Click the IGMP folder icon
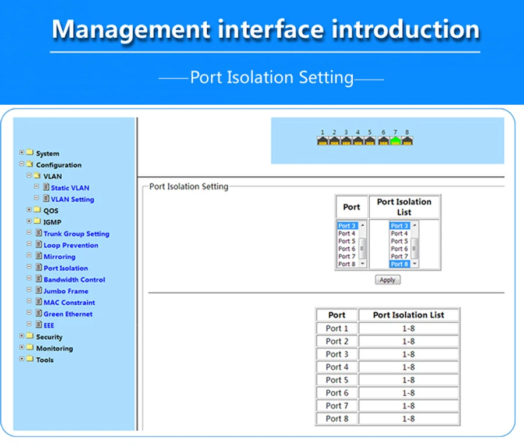524x446 pixels. click(37, 221)
